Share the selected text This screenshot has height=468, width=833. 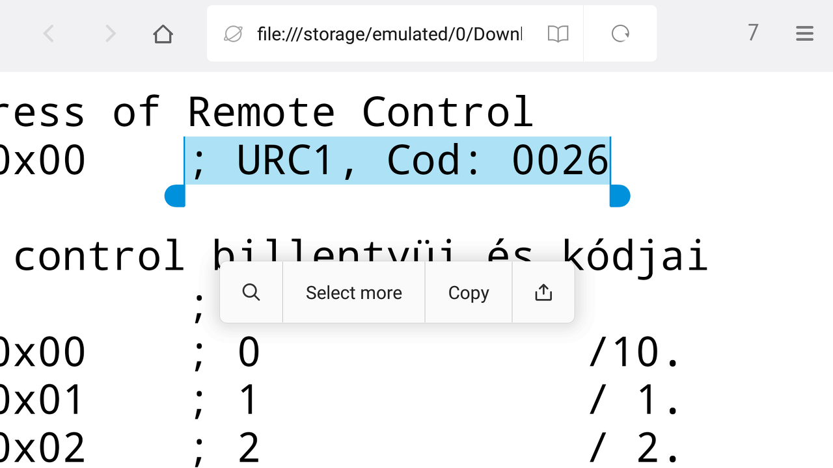543,292
